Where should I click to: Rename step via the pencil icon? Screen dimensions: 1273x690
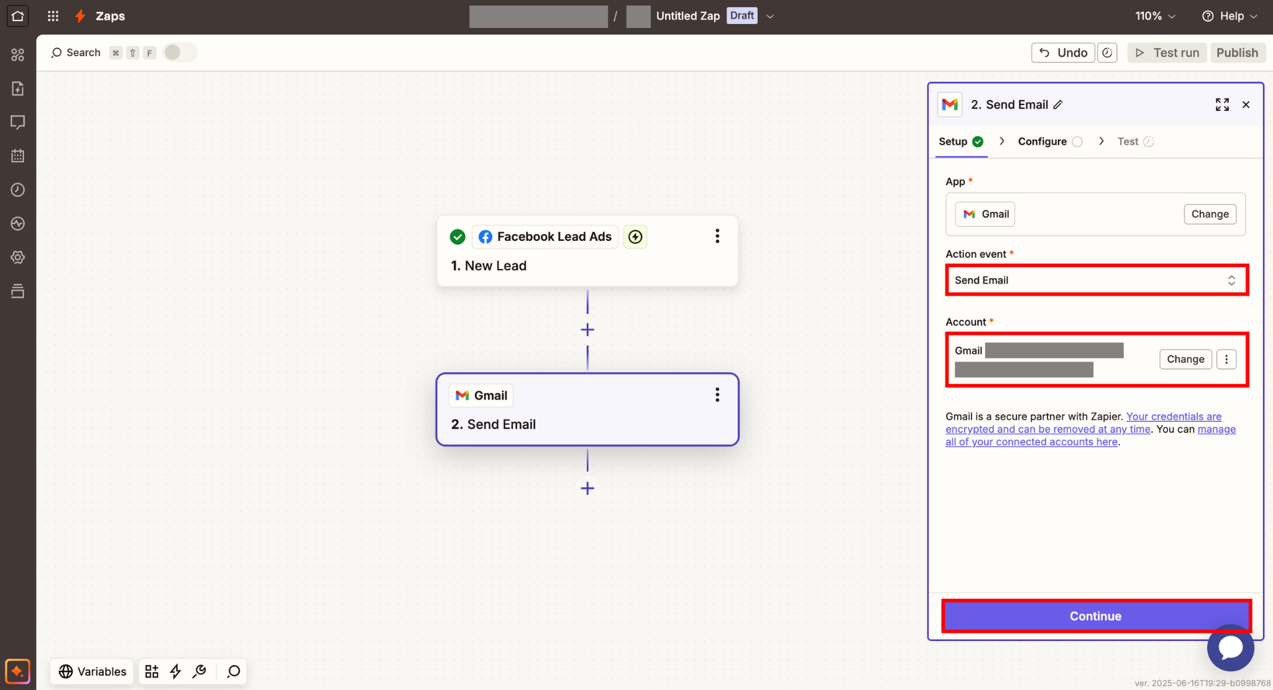point(1058,105)
